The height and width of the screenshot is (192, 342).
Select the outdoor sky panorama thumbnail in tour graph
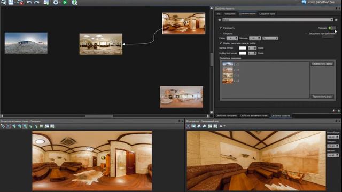click(x=26, y=43)
